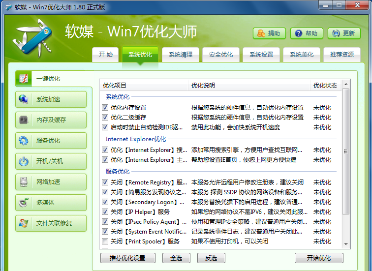Click the Internet Explorer优化 group heading
The image size is (372, 271).
136,139
